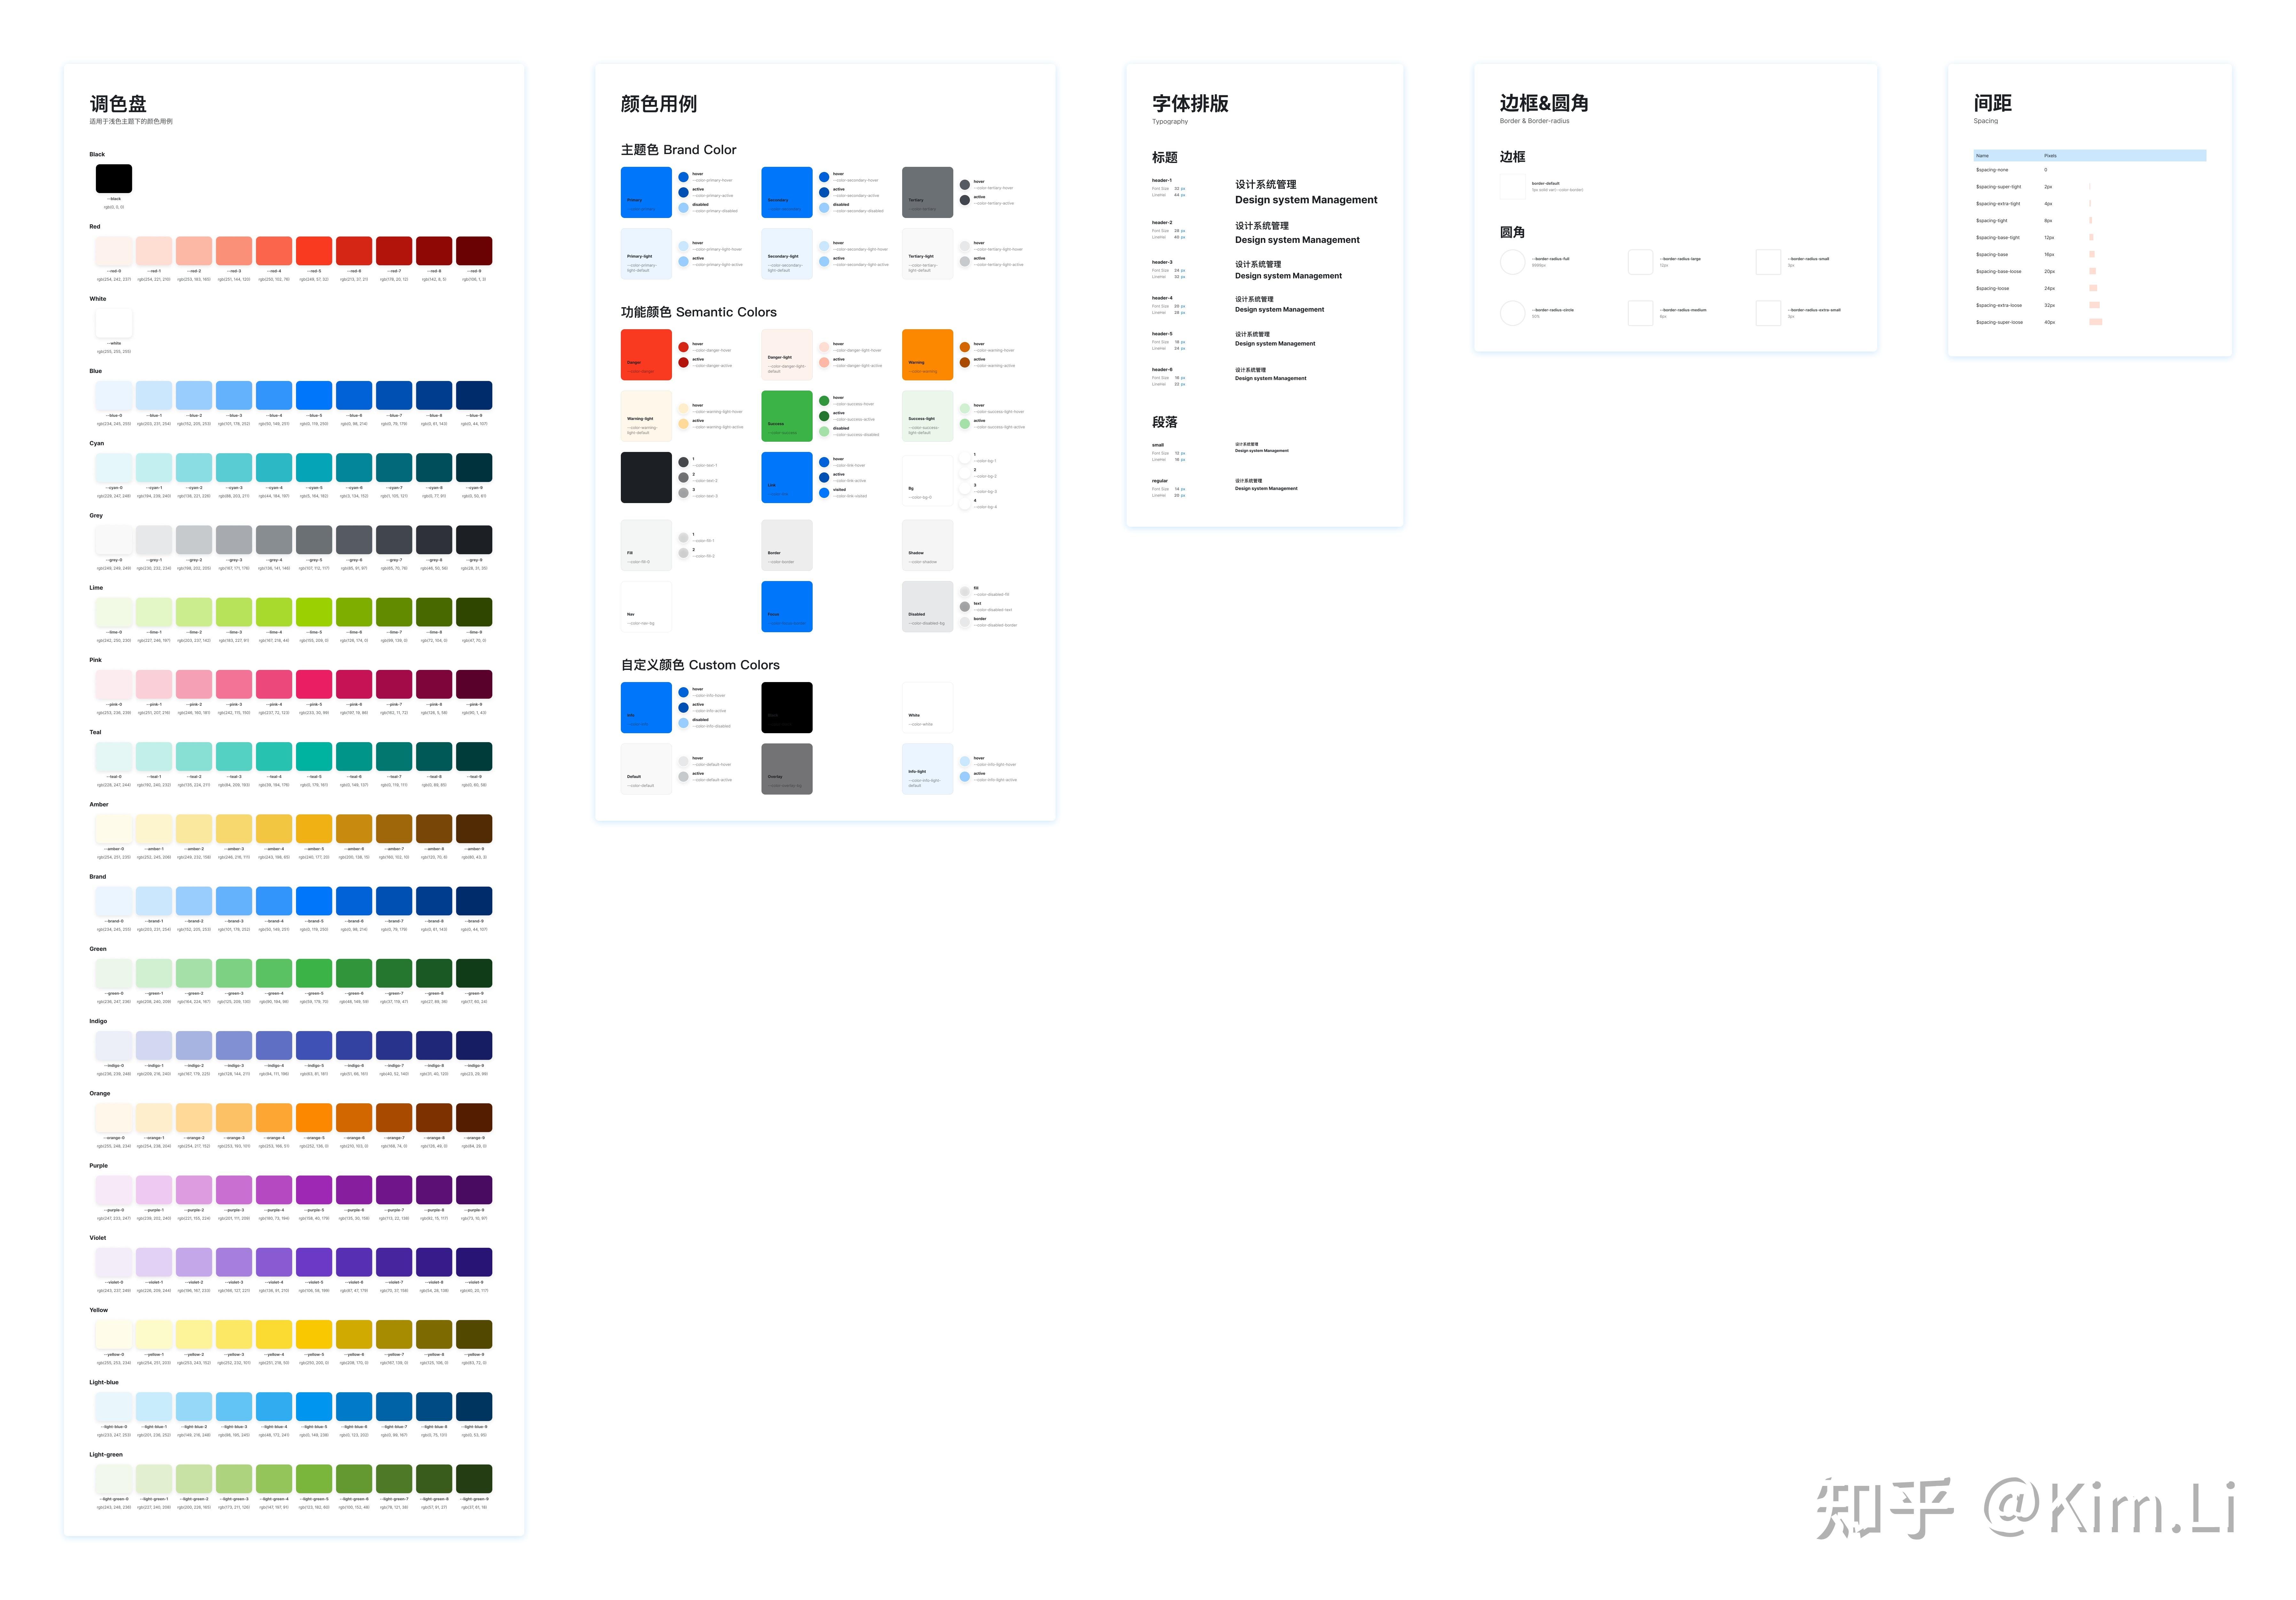
Task: Click the --color-info-active dot
Action: click(x=684, y=708)
